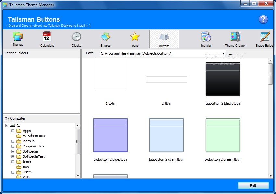Image resolution: width=276 pixels, height=194 pixels.
Task: Click the bigbutton 2 blue.tbtn file name
Action: point(110,159)
